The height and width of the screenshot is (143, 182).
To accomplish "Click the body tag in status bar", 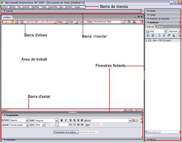I will point(5,110).
